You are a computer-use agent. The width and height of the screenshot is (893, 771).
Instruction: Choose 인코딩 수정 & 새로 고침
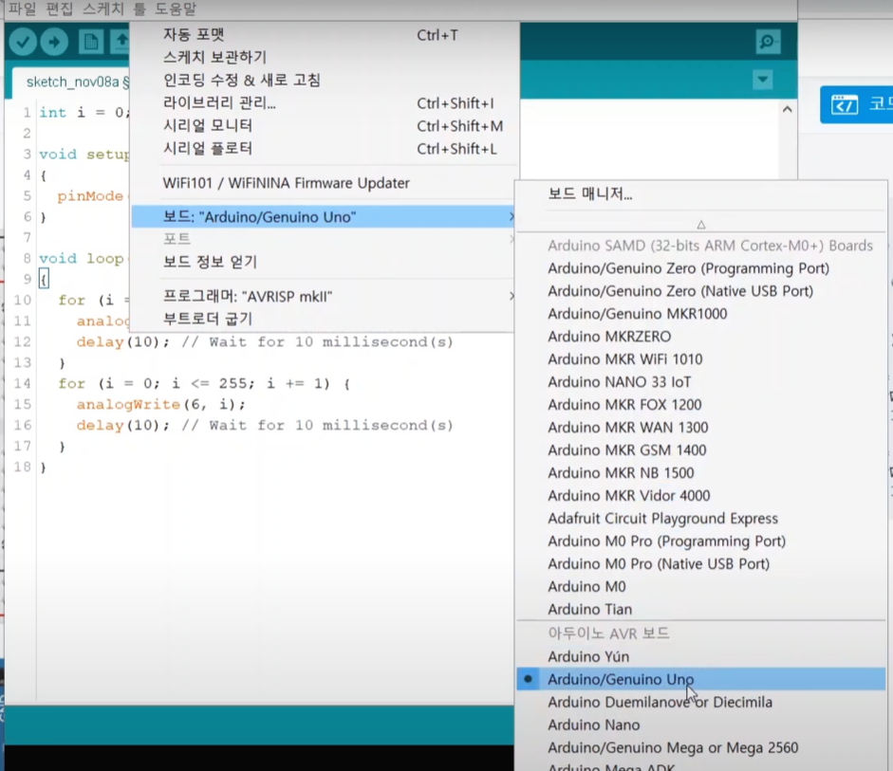[x=324, y=81]
